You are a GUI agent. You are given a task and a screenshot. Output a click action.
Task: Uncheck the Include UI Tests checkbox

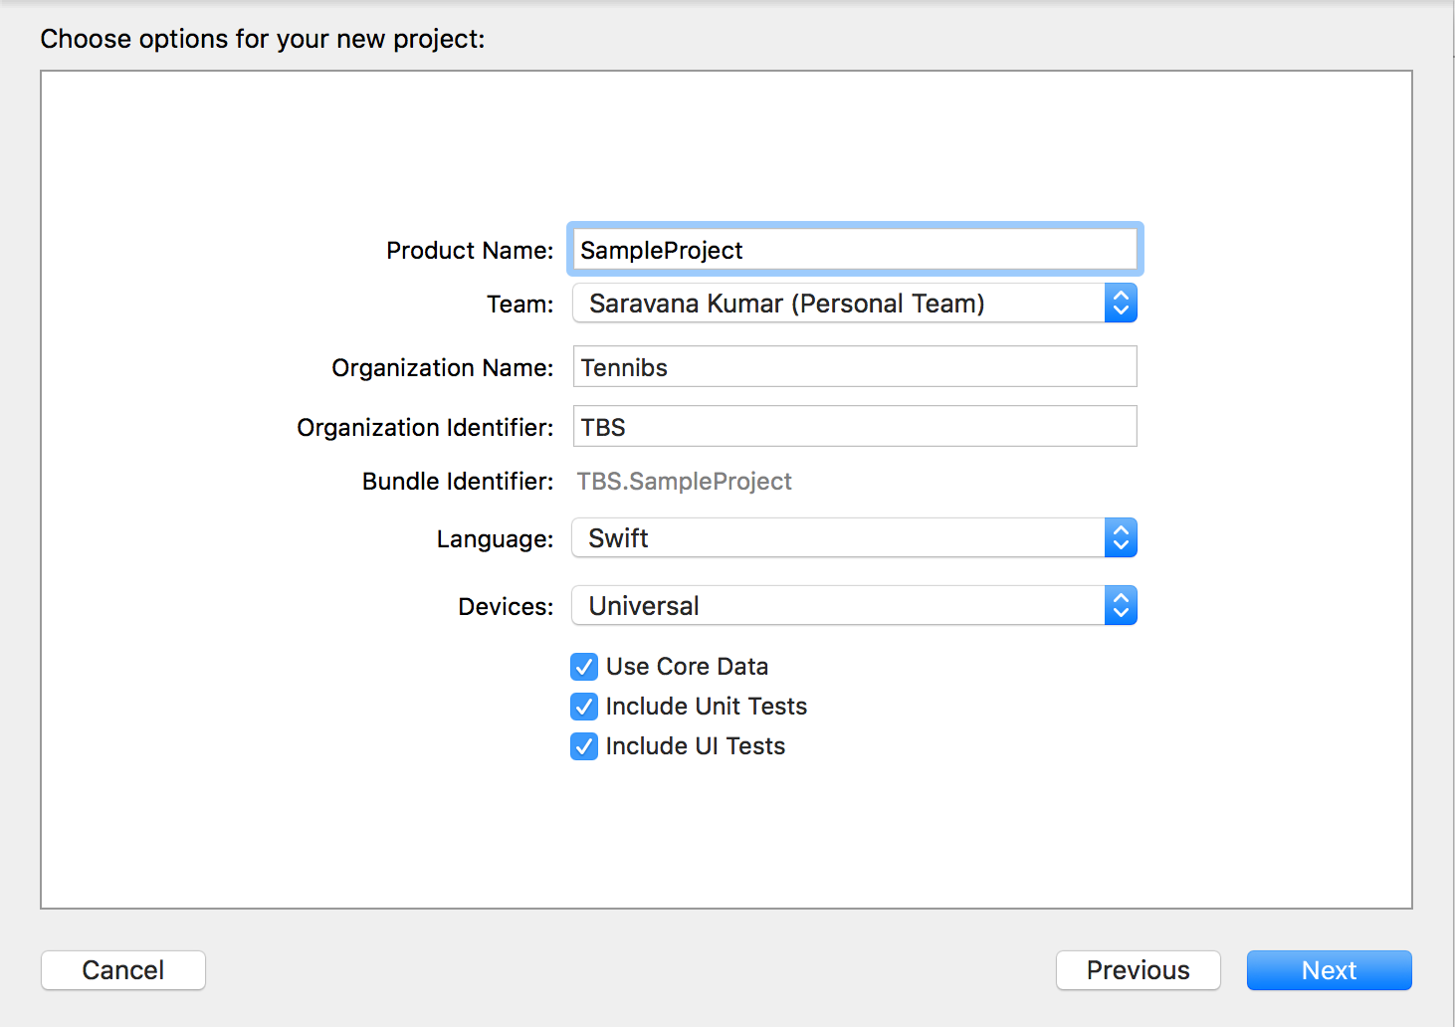[584, 746]
